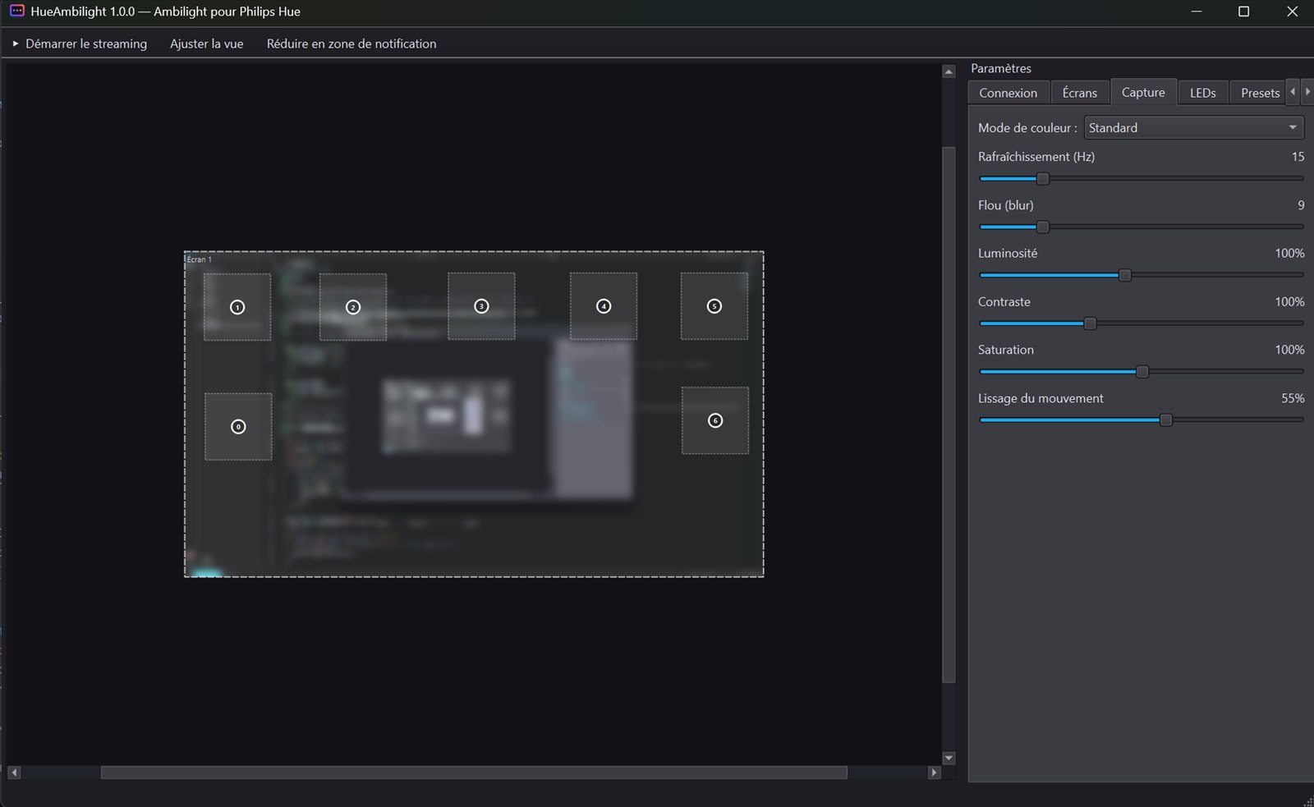Open the Mode de couleur dropdown
The image size is (1314, 807).
[x=1194, y=128]
